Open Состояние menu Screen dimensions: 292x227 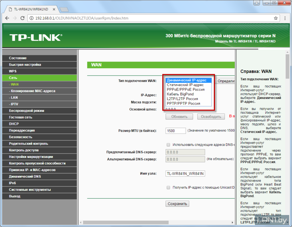39,58
